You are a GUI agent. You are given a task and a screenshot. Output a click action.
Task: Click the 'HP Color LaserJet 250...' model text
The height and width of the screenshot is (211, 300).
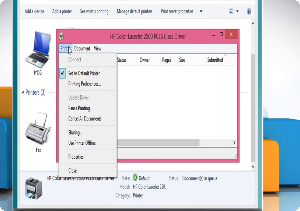150,187
